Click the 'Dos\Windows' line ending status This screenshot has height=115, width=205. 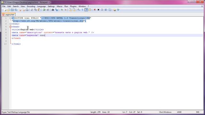coord(165,112)
